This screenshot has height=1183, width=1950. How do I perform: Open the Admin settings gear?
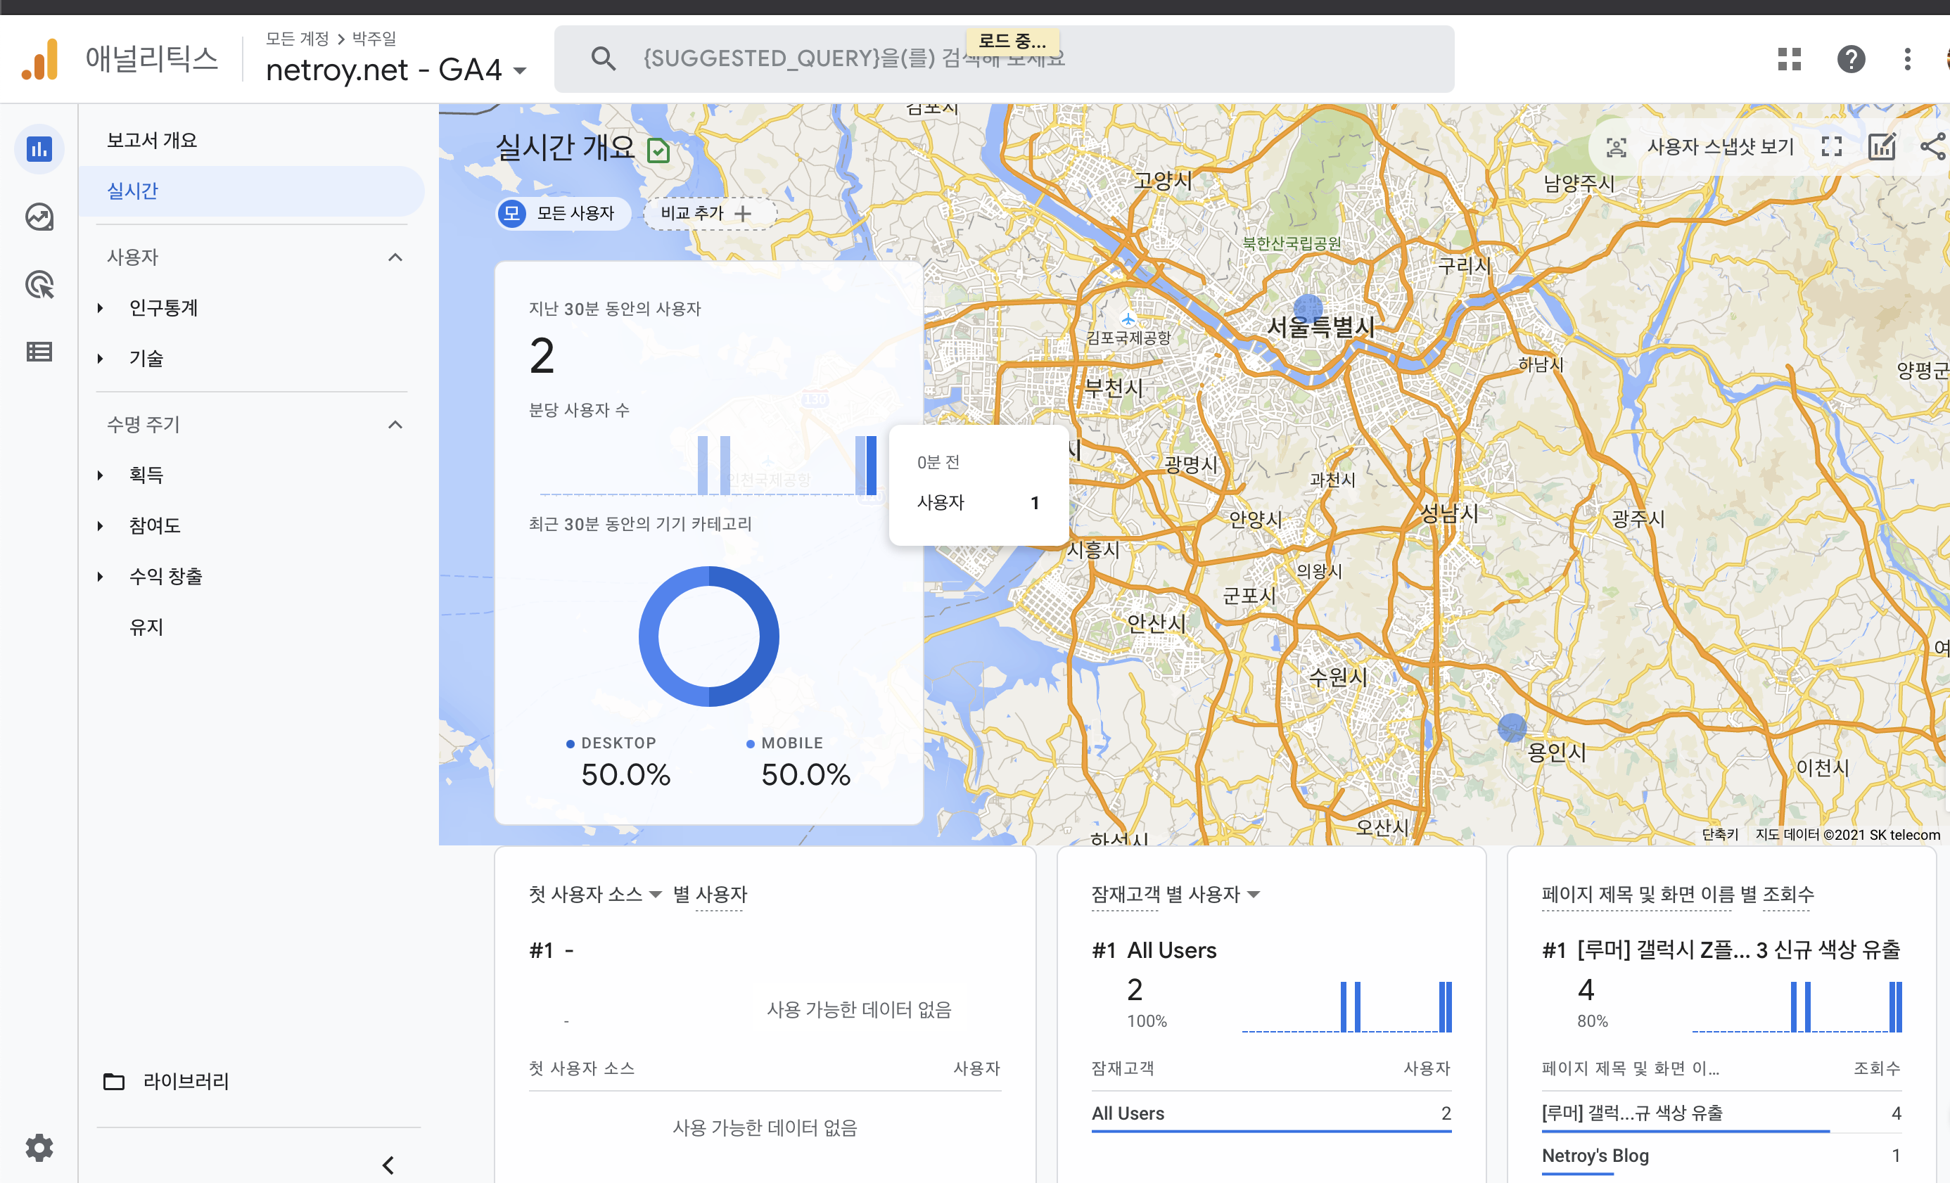pyautogui.click(x=39, y=1146)
